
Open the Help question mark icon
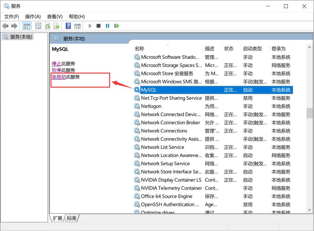(68, 26)
